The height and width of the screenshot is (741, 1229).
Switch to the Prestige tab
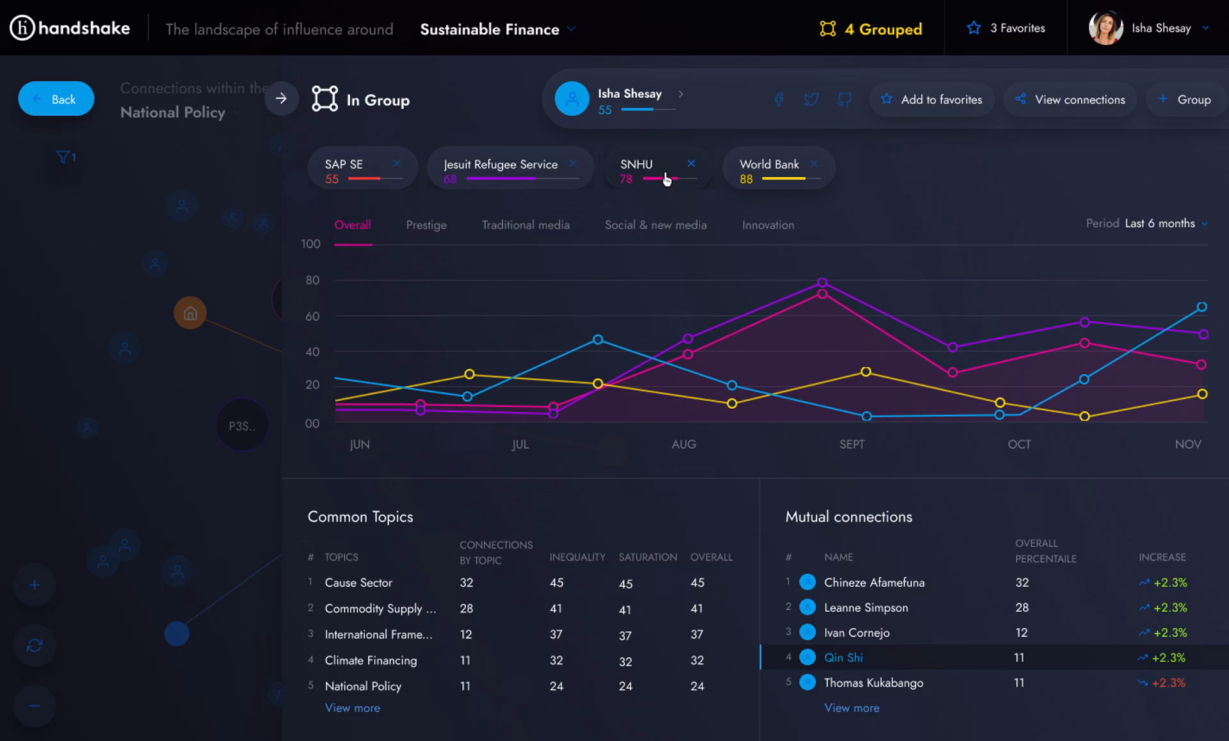[426, 225]
